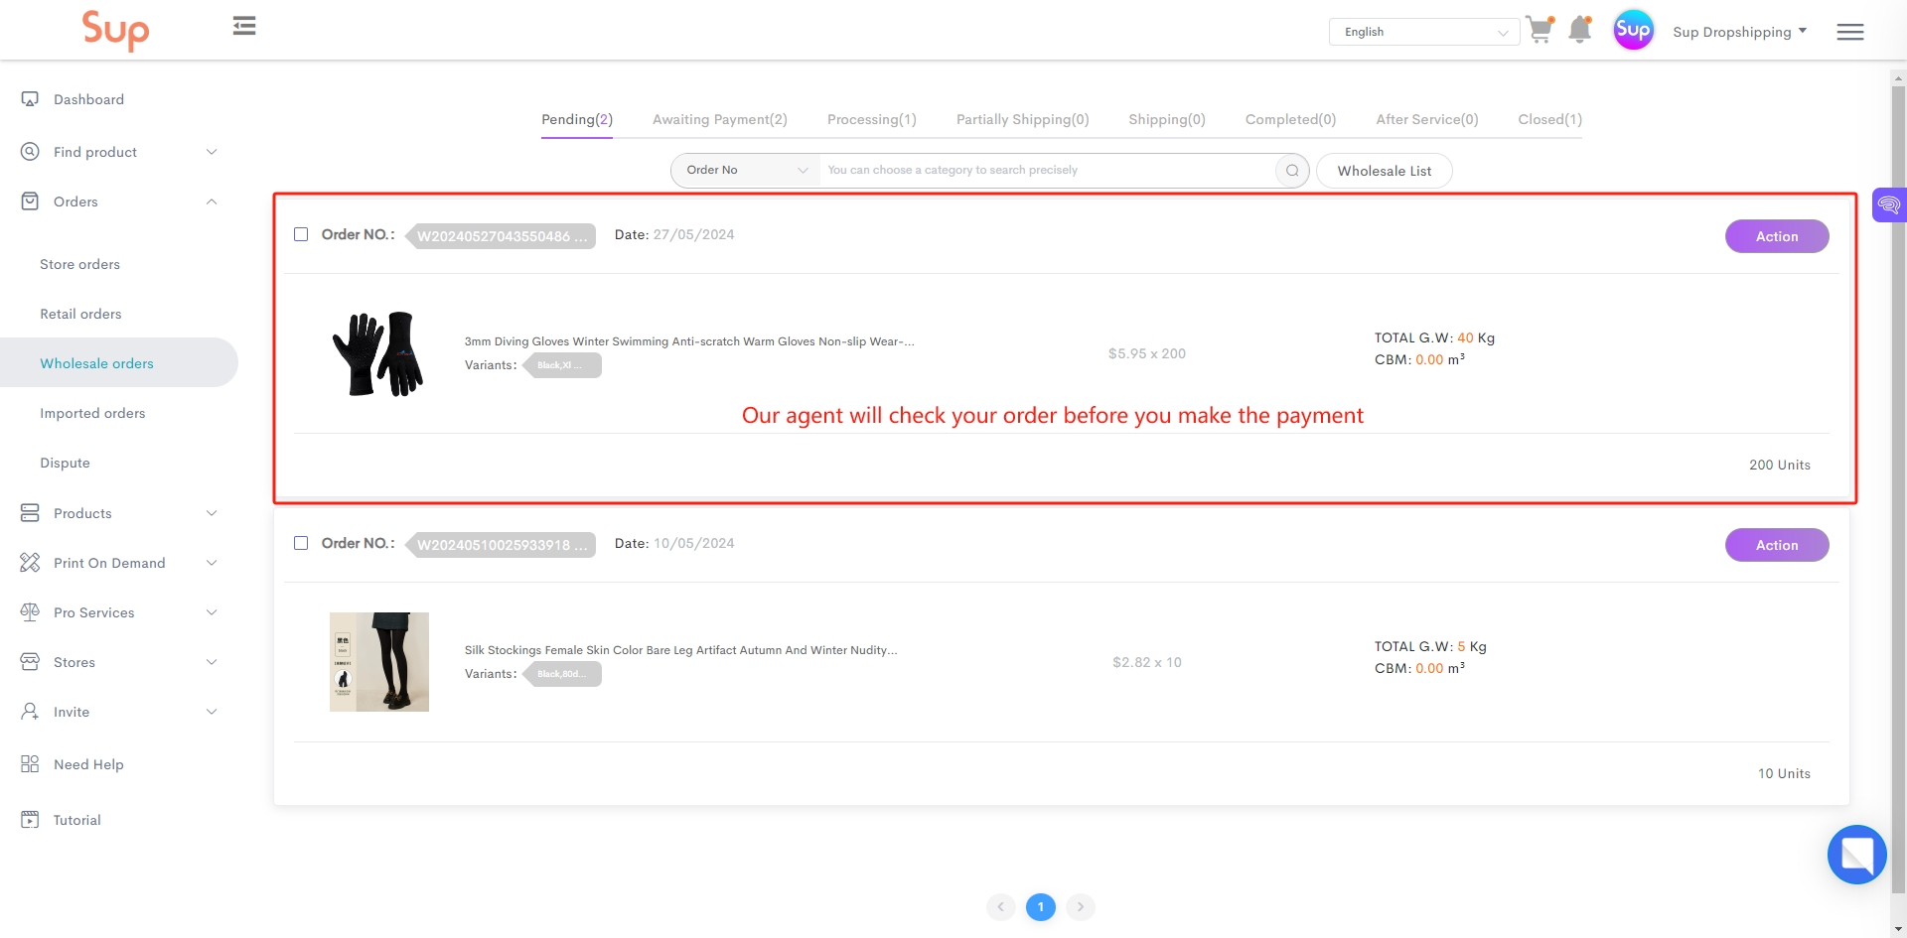This screenshot has height=938, width=1907.
Task: Switch to Closed(1) tab
Action: coord(1550,120)
